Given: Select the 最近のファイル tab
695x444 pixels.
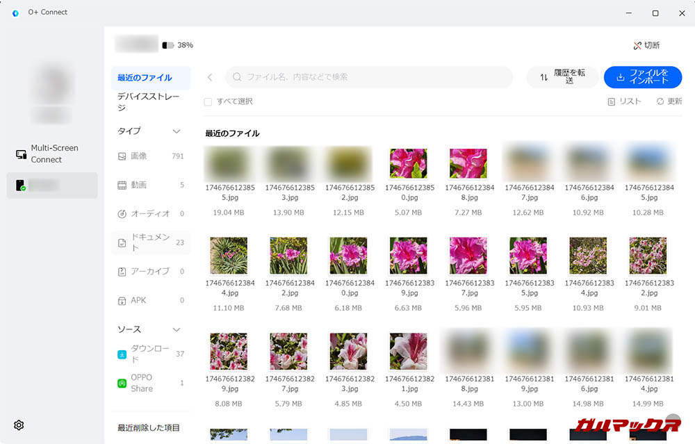Looking at the screenshot, I should click(x=145, y=78).
